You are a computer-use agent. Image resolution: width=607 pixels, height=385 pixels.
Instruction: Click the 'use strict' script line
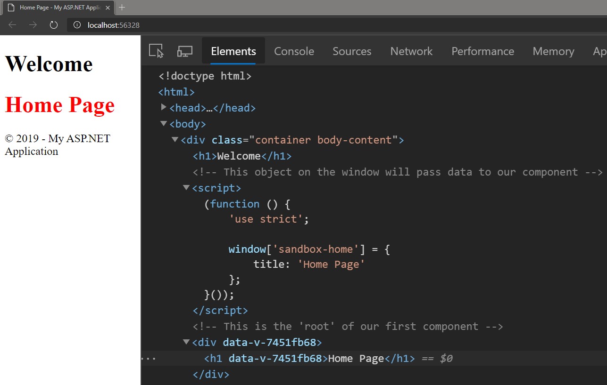(x=269, y=219)
